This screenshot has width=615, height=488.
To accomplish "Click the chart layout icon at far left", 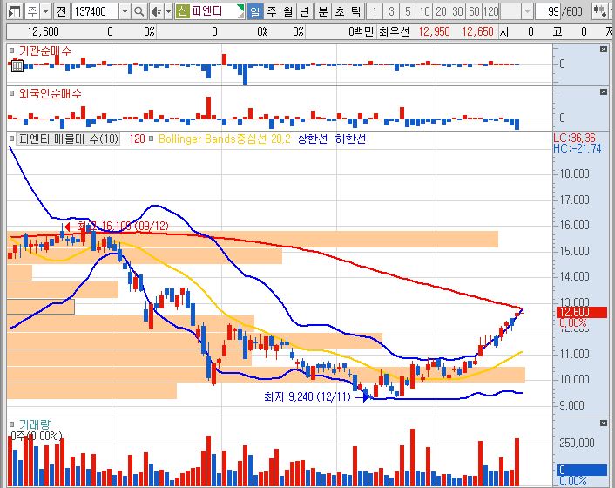I will point(11,11).
